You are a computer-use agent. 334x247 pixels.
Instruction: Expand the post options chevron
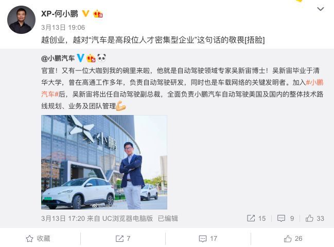321,9
